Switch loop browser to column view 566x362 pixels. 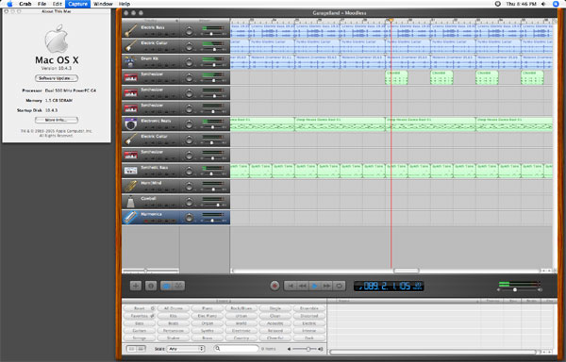pyautogui.click(x=132, y=349)
